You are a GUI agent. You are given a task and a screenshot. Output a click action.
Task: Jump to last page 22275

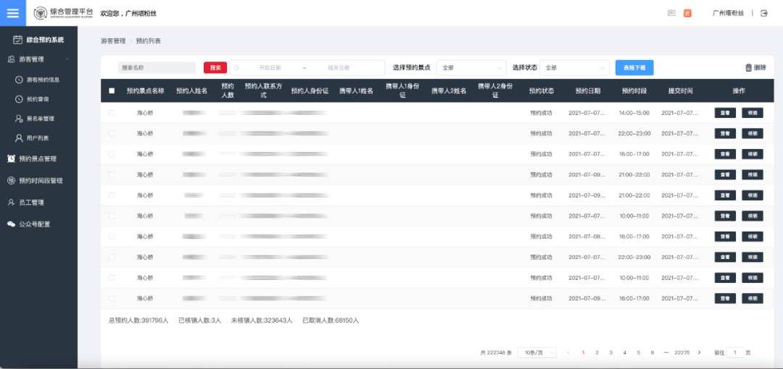pyautogui.click(x=681, y=352)
